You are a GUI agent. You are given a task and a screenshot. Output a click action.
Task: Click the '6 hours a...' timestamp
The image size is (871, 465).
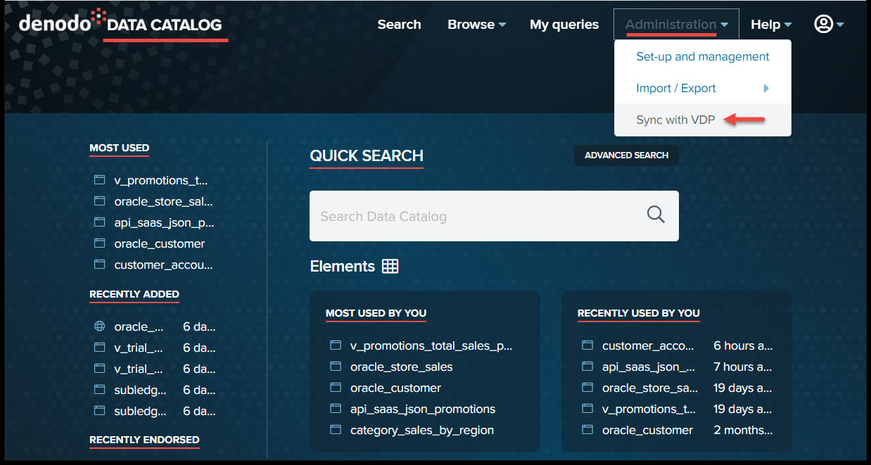tap(743, 345)
